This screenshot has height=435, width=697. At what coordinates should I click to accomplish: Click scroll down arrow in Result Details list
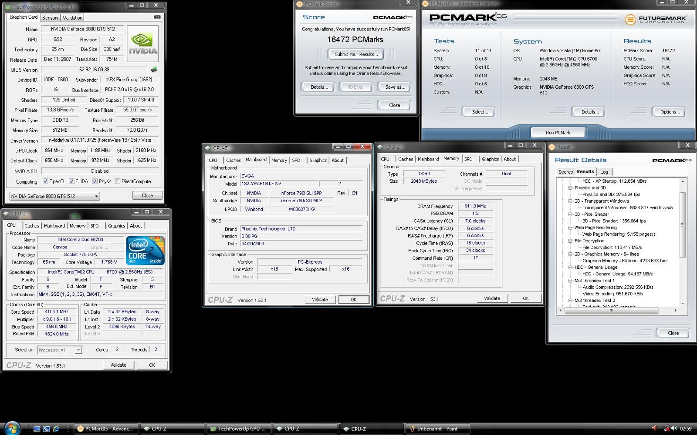point(683,304)
